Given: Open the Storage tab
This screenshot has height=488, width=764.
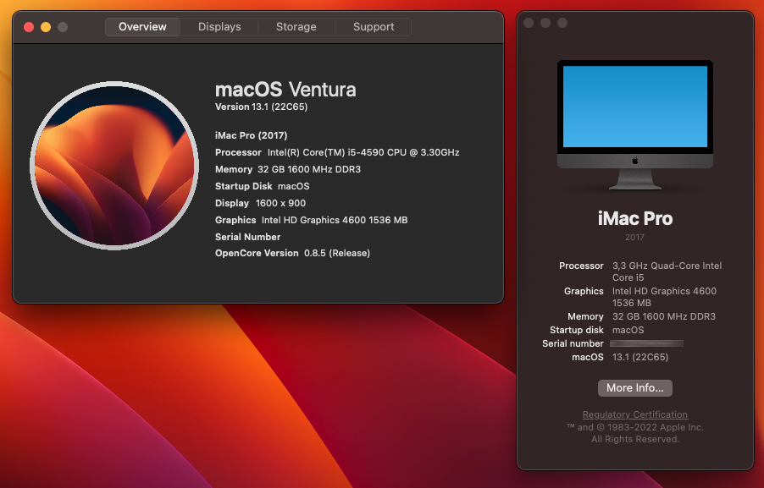Looking at the screenshot, I should click(x=296, y=27).
